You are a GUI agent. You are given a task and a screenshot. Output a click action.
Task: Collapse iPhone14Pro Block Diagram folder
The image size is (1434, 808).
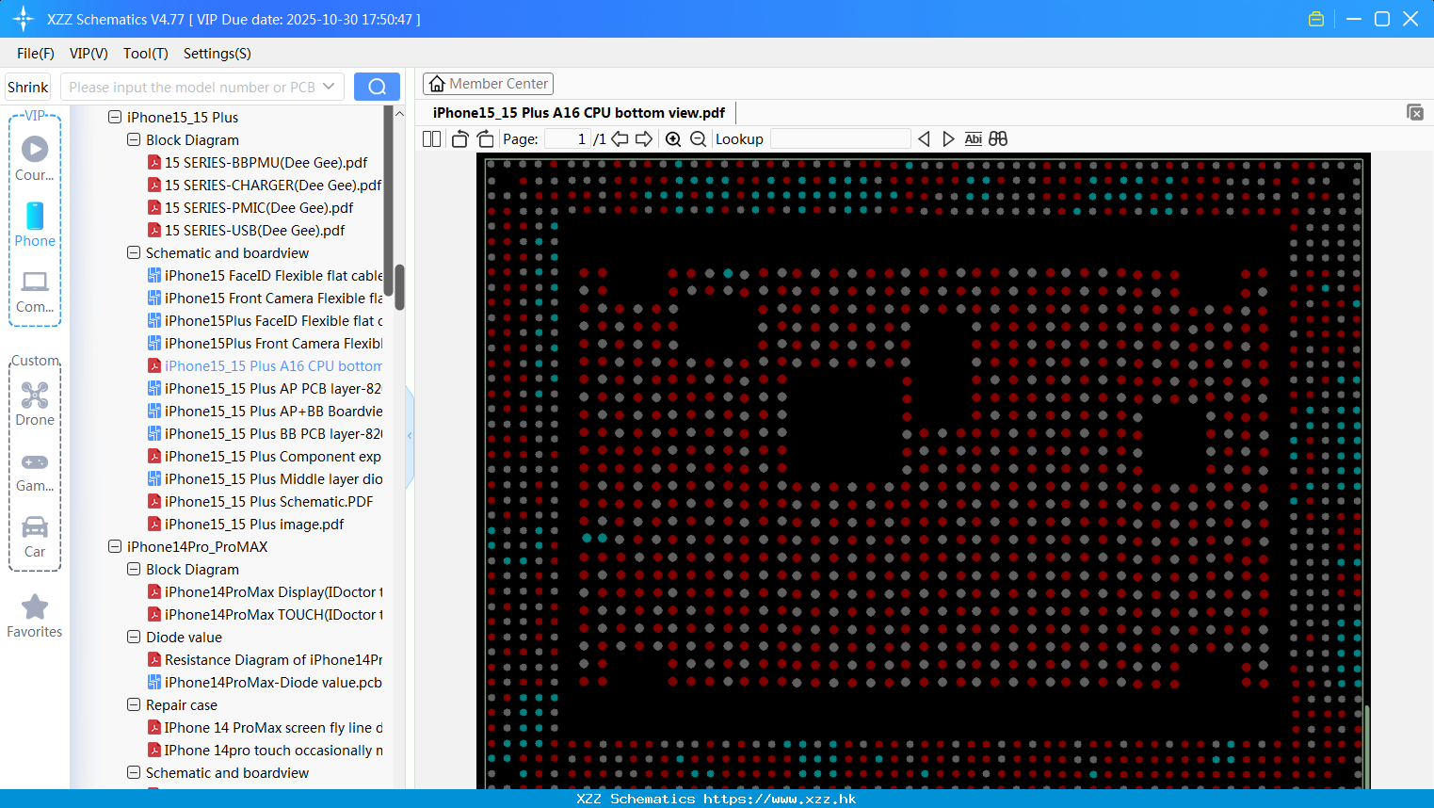tap(134, 569)
